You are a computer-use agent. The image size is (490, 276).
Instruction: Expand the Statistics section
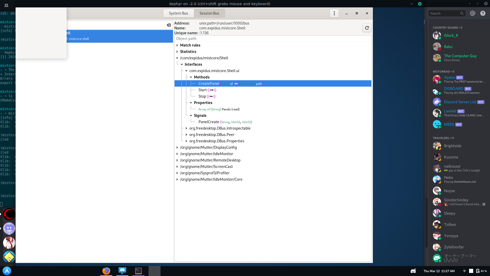177,51
